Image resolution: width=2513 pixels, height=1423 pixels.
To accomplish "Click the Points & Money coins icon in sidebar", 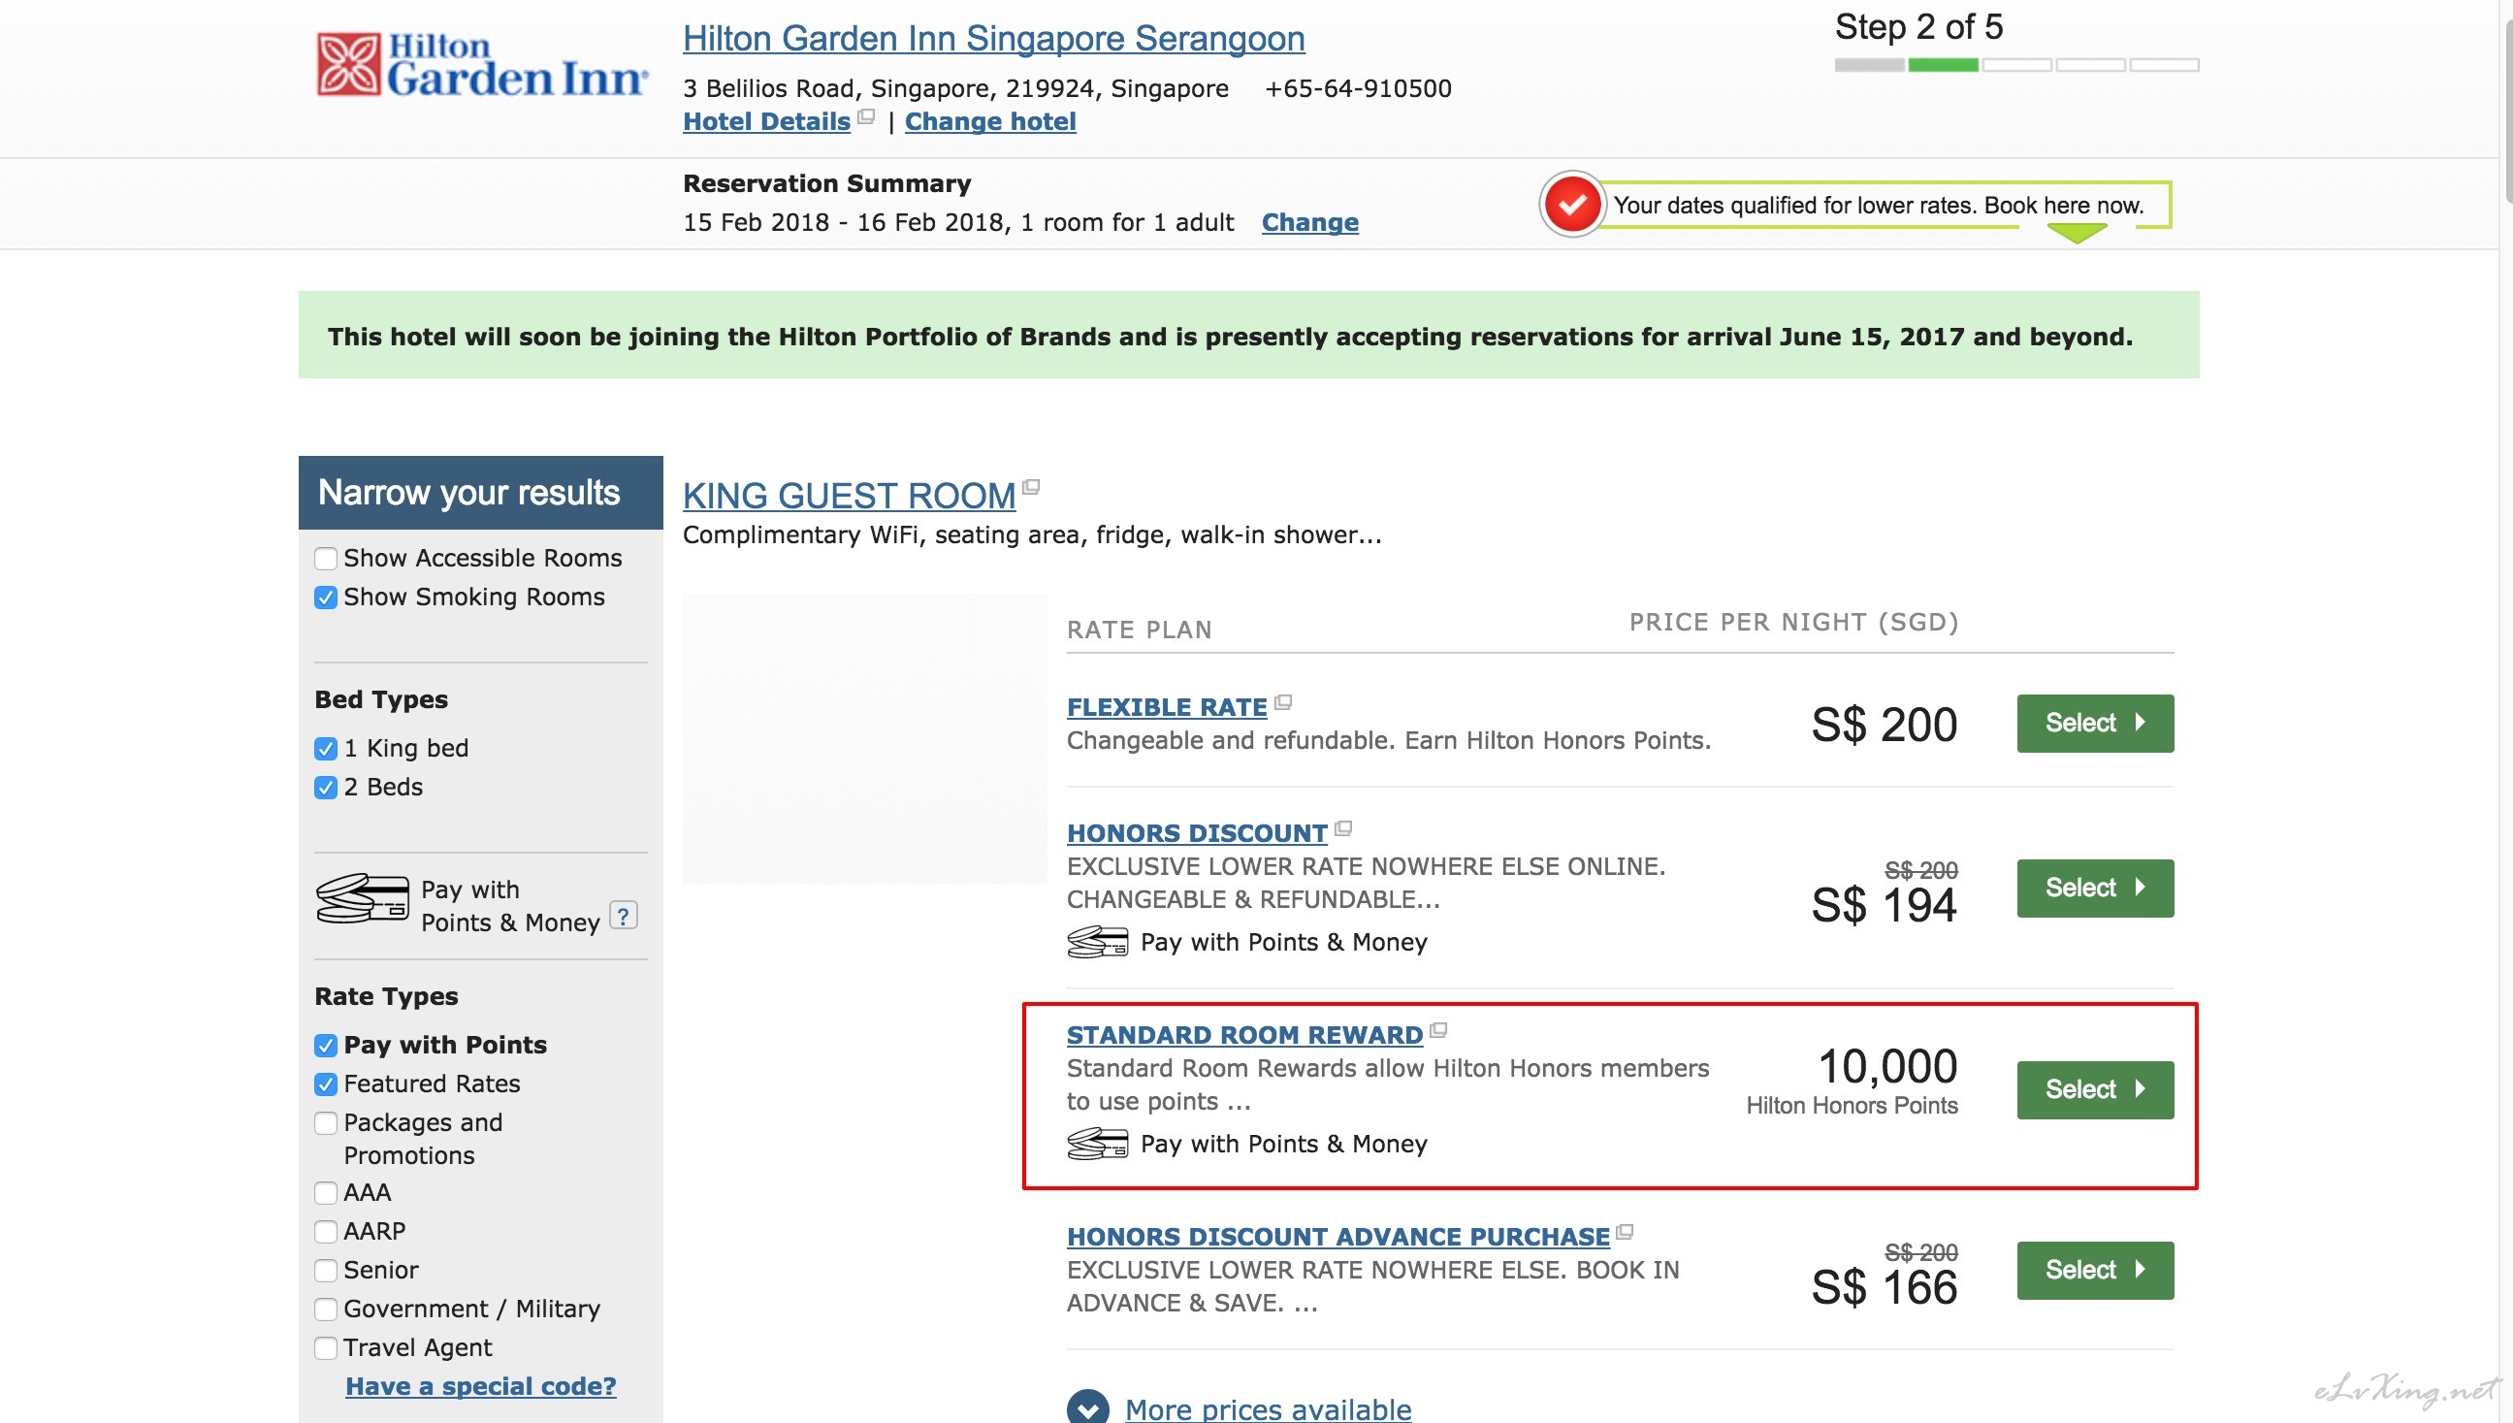I will pyautogui.click(x=363, y=898).
